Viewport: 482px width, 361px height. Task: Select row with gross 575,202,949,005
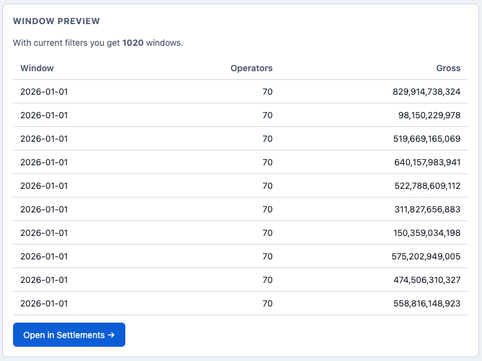241,256
